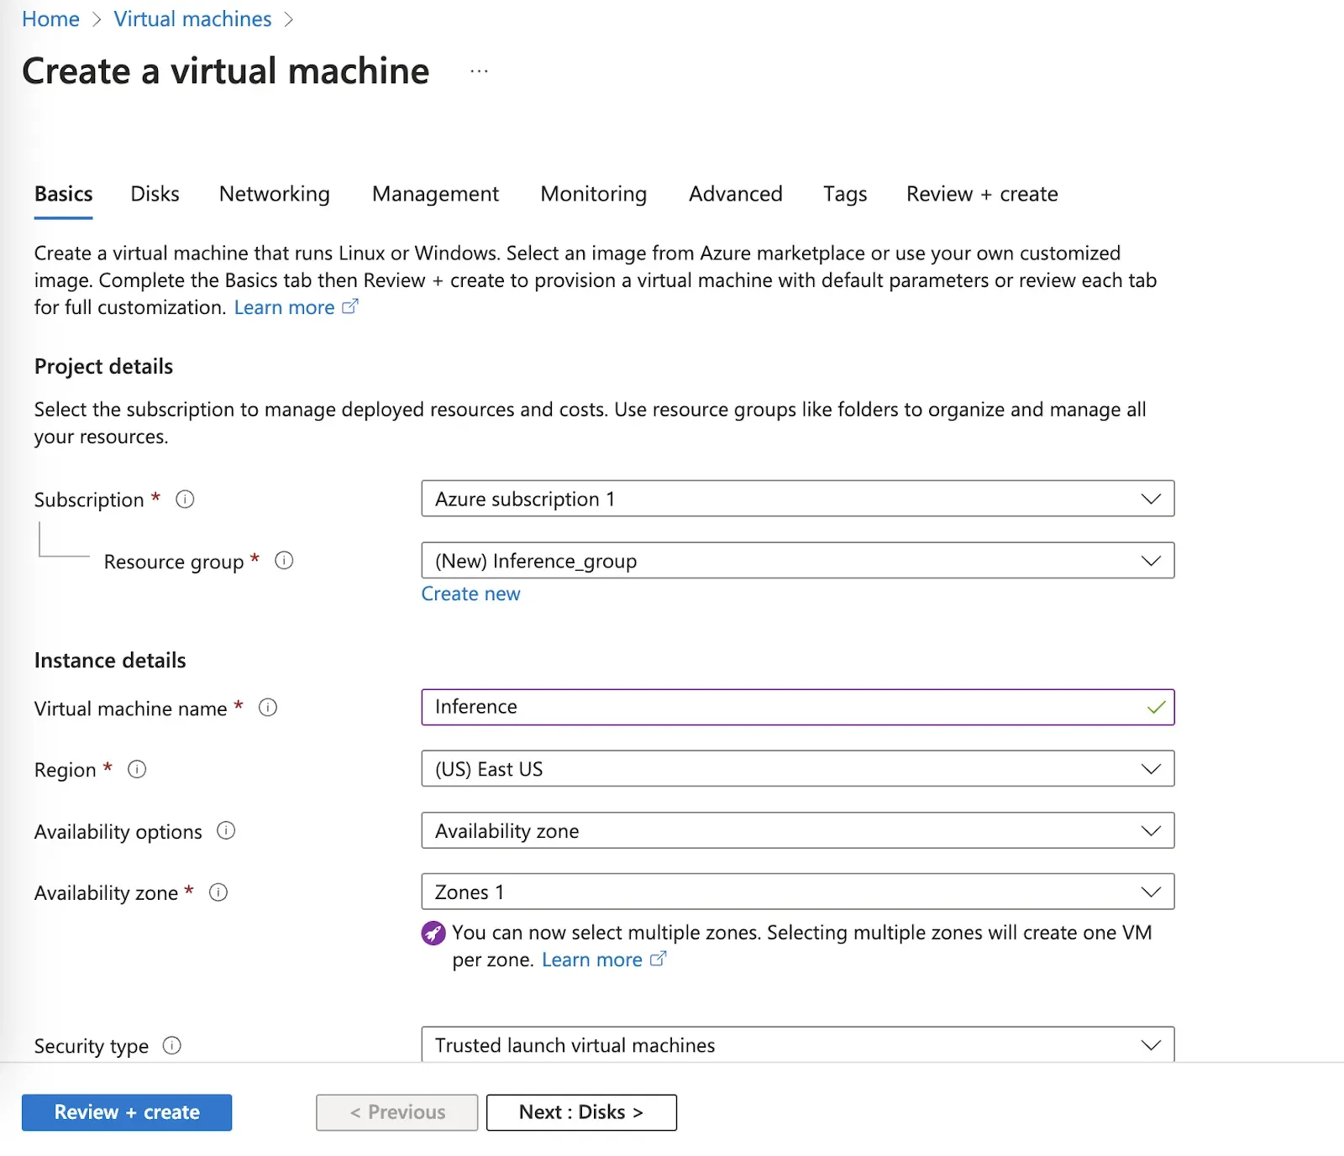Click the Instance details heading
The width and height of the screenshot is (1344, 1156).
[110, 660]
